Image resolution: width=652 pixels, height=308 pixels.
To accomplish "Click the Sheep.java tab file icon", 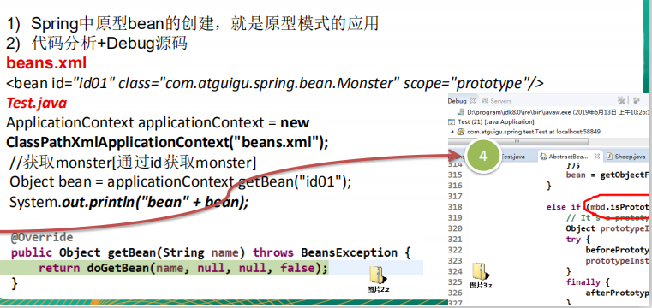I will tap(609, 157).
